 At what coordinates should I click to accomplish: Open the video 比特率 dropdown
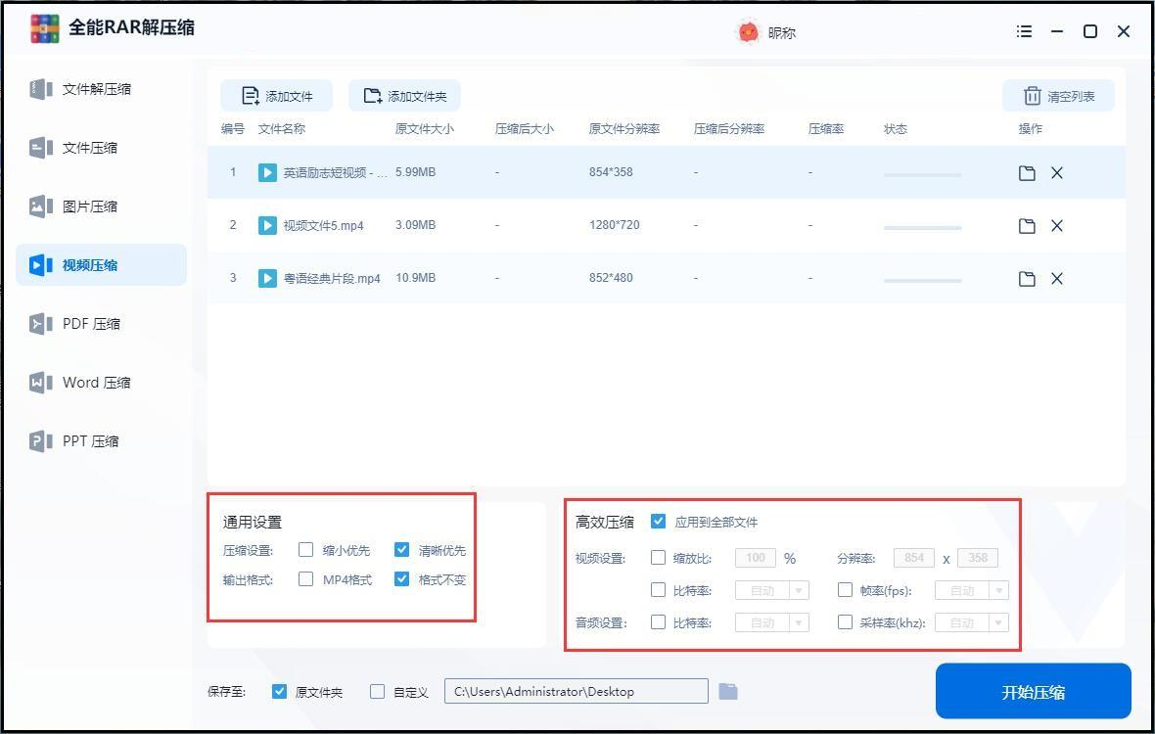(x=772, y=590)
